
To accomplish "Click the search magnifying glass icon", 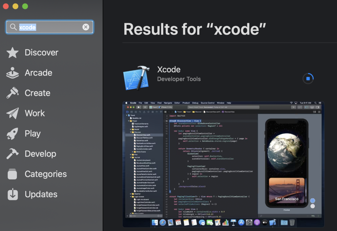I will 13,27.
